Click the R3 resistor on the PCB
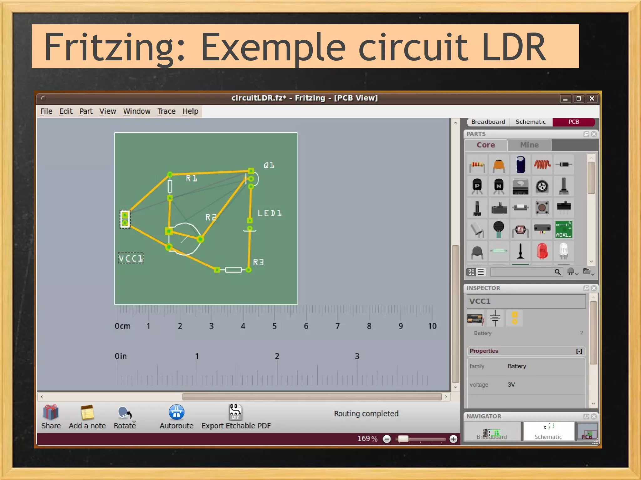Image resolution: width=641 pixels, height=480 pixels. click(233, 270)
